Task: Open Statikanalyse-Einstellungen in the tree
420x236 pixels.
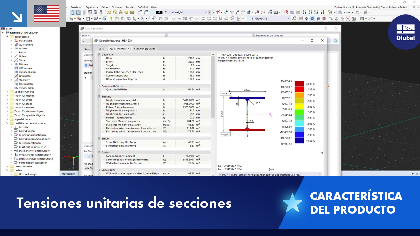Action: [34, 151]
